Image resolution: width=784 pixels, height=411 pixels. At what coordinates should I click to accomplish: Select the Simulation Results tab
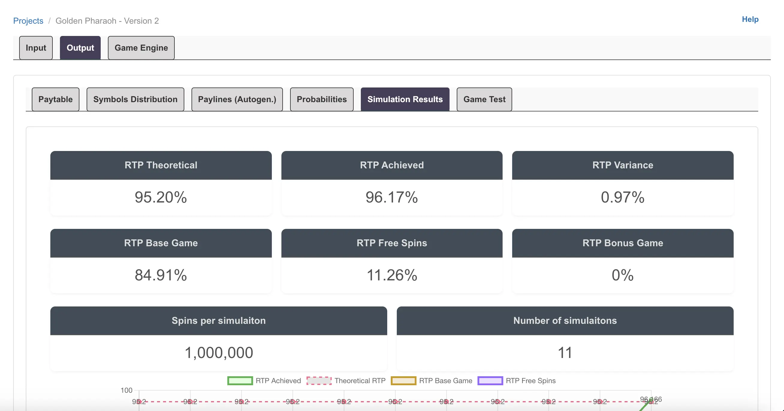point(405,99)
